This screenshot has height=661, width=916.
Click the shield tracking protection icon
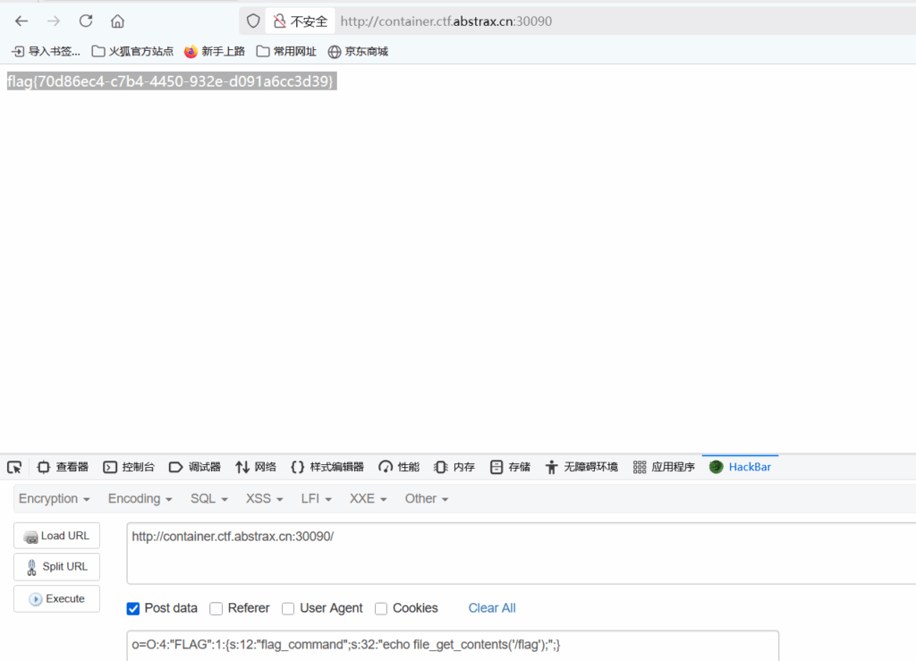(x=253, y=21)
